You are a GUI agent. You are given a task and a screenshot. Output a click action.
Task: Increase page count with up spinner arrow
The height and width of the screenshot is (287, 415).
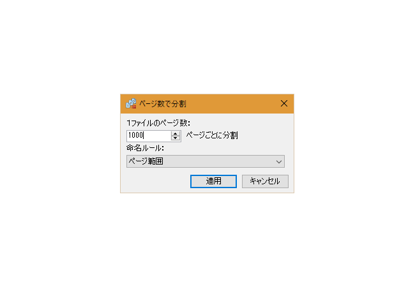[x=175, y=134]
